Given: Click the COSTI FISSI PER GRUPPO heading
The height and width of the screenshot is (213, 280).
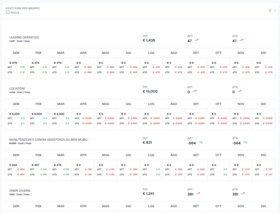Looking at the screenshot, I should coord(23,8).
